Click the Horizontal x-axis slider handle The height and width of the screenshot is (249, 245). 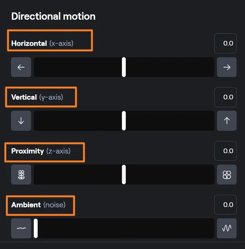point(124,67)
